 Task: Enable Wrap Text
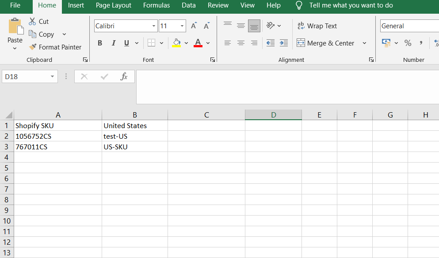[x=317, y=26]
